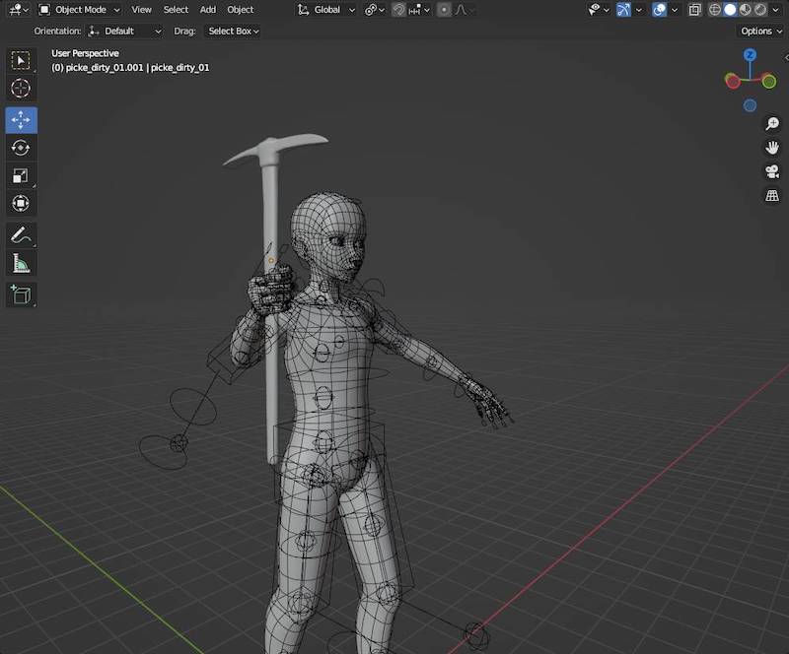Image resolution: width=789 pixels, height=654 pixels.
Task: Pick the Scale tool
Action: (21, 176)
